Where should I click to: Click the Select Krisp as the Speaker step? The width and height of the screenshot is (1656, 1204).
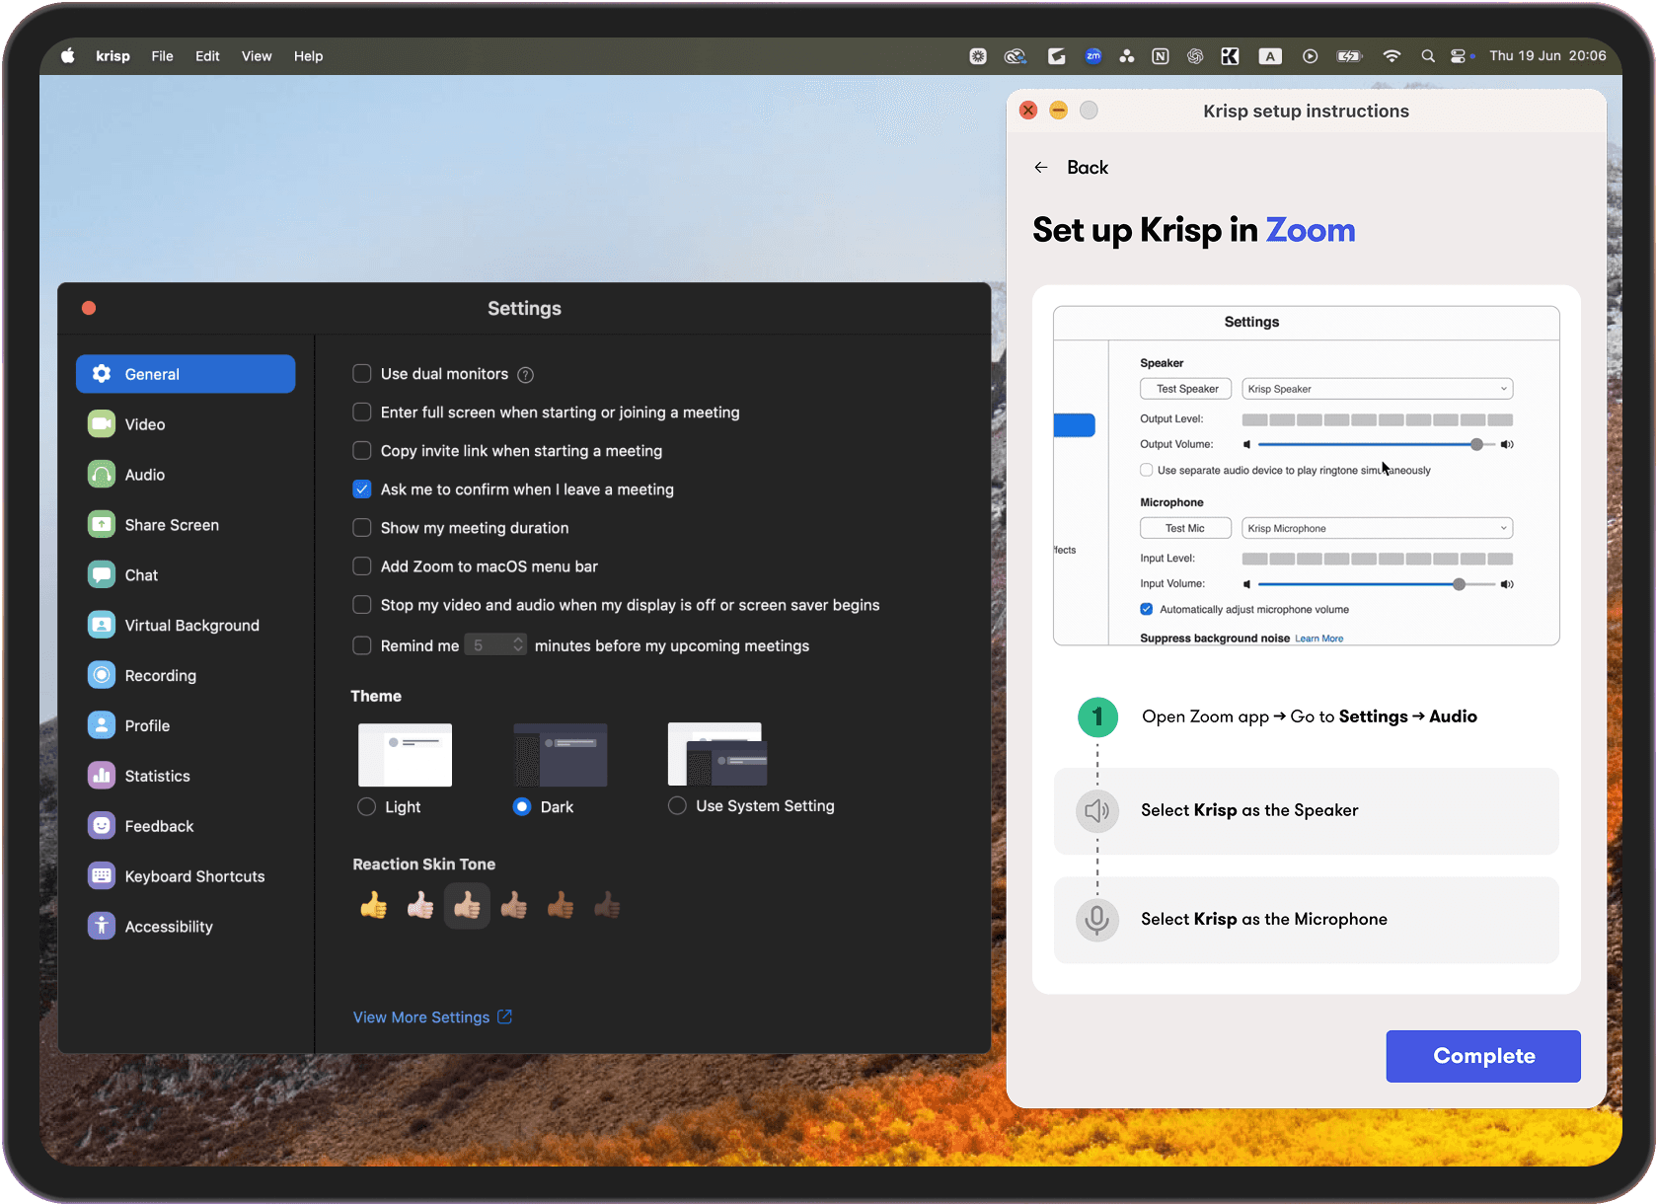click(1307, 810)
